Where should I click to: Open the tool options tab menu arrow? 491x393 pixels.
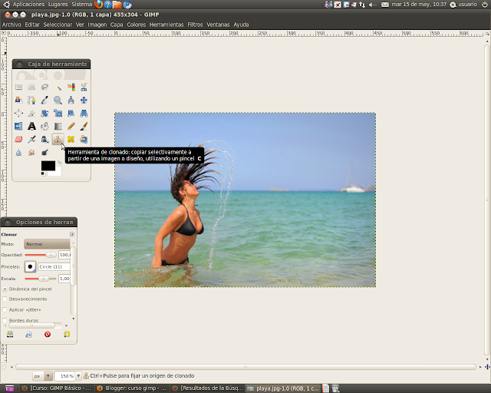pyautogui.click(x=72, y=234)
